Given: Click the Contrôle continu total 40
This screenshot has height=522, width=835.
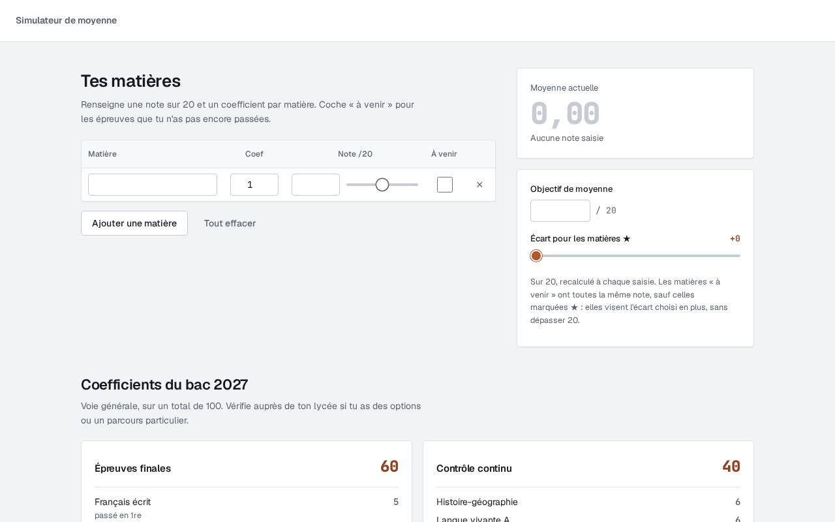Looking at the screenshot, I should tap(731, 467).
